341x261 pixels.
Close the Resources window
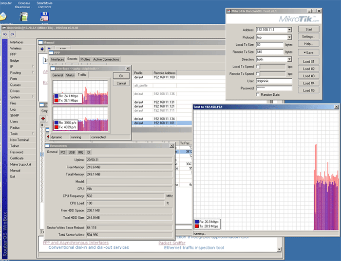[172, 146]
